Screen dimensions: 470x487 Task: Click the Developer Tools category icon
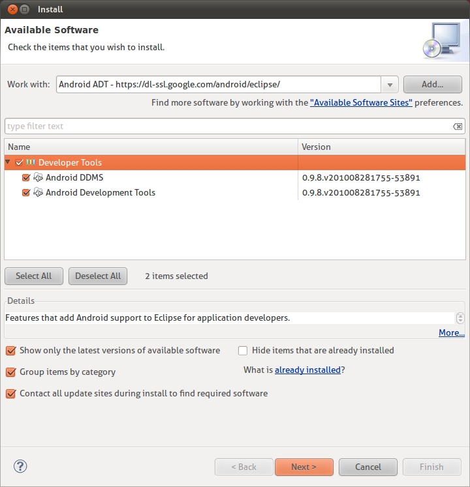(31, 162)
